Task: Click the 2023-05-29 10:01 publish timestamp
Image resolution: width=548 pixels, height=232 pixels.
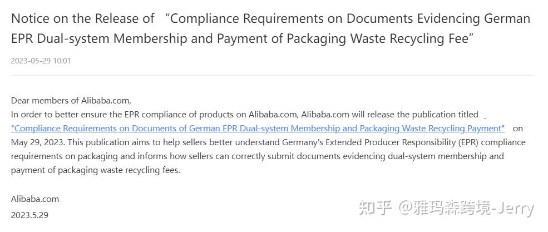Action: (41, 61)
